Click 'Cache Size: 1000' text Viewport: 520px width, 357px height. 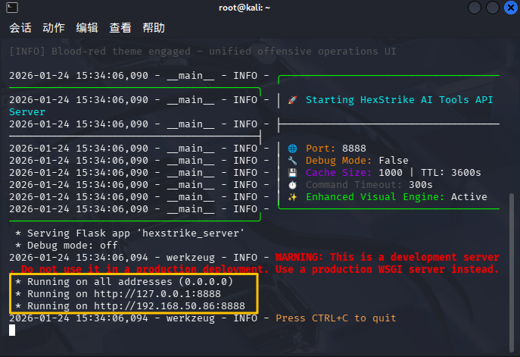pos(353,173)
